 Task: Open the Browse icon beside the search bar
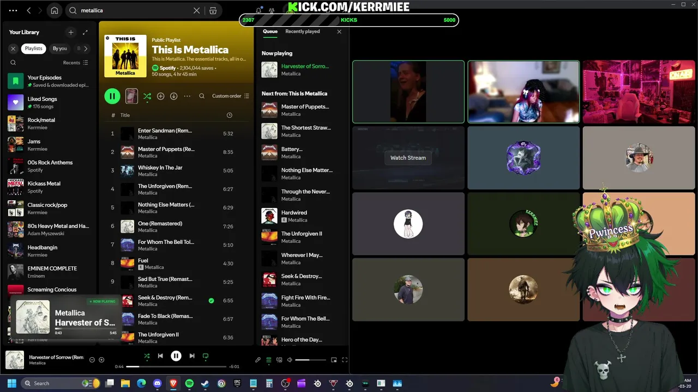click(213, 10)
